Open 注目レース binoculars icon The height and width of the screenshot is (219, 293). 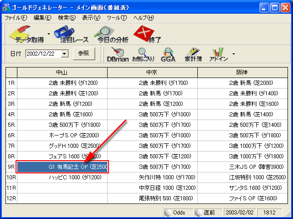69,34
